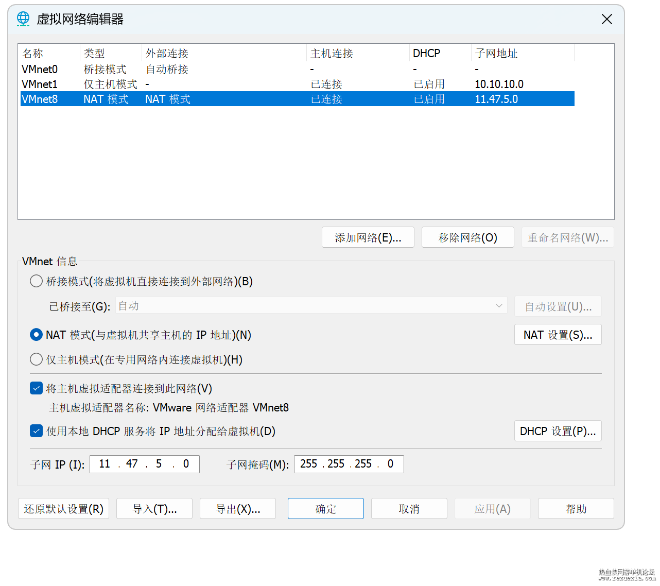Viewport: 660px width, 586px height.
Task: Click subnet IP second octet 47
Action: pyautogui.click(x=132, y=464)
